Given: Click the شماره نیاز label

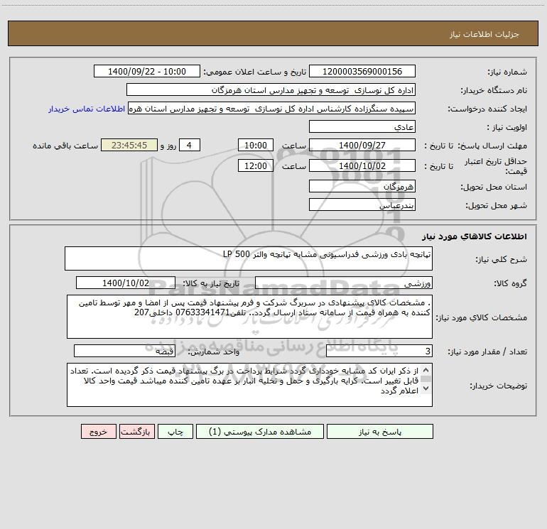Looking at the screenshot, I should pos(507,72).
